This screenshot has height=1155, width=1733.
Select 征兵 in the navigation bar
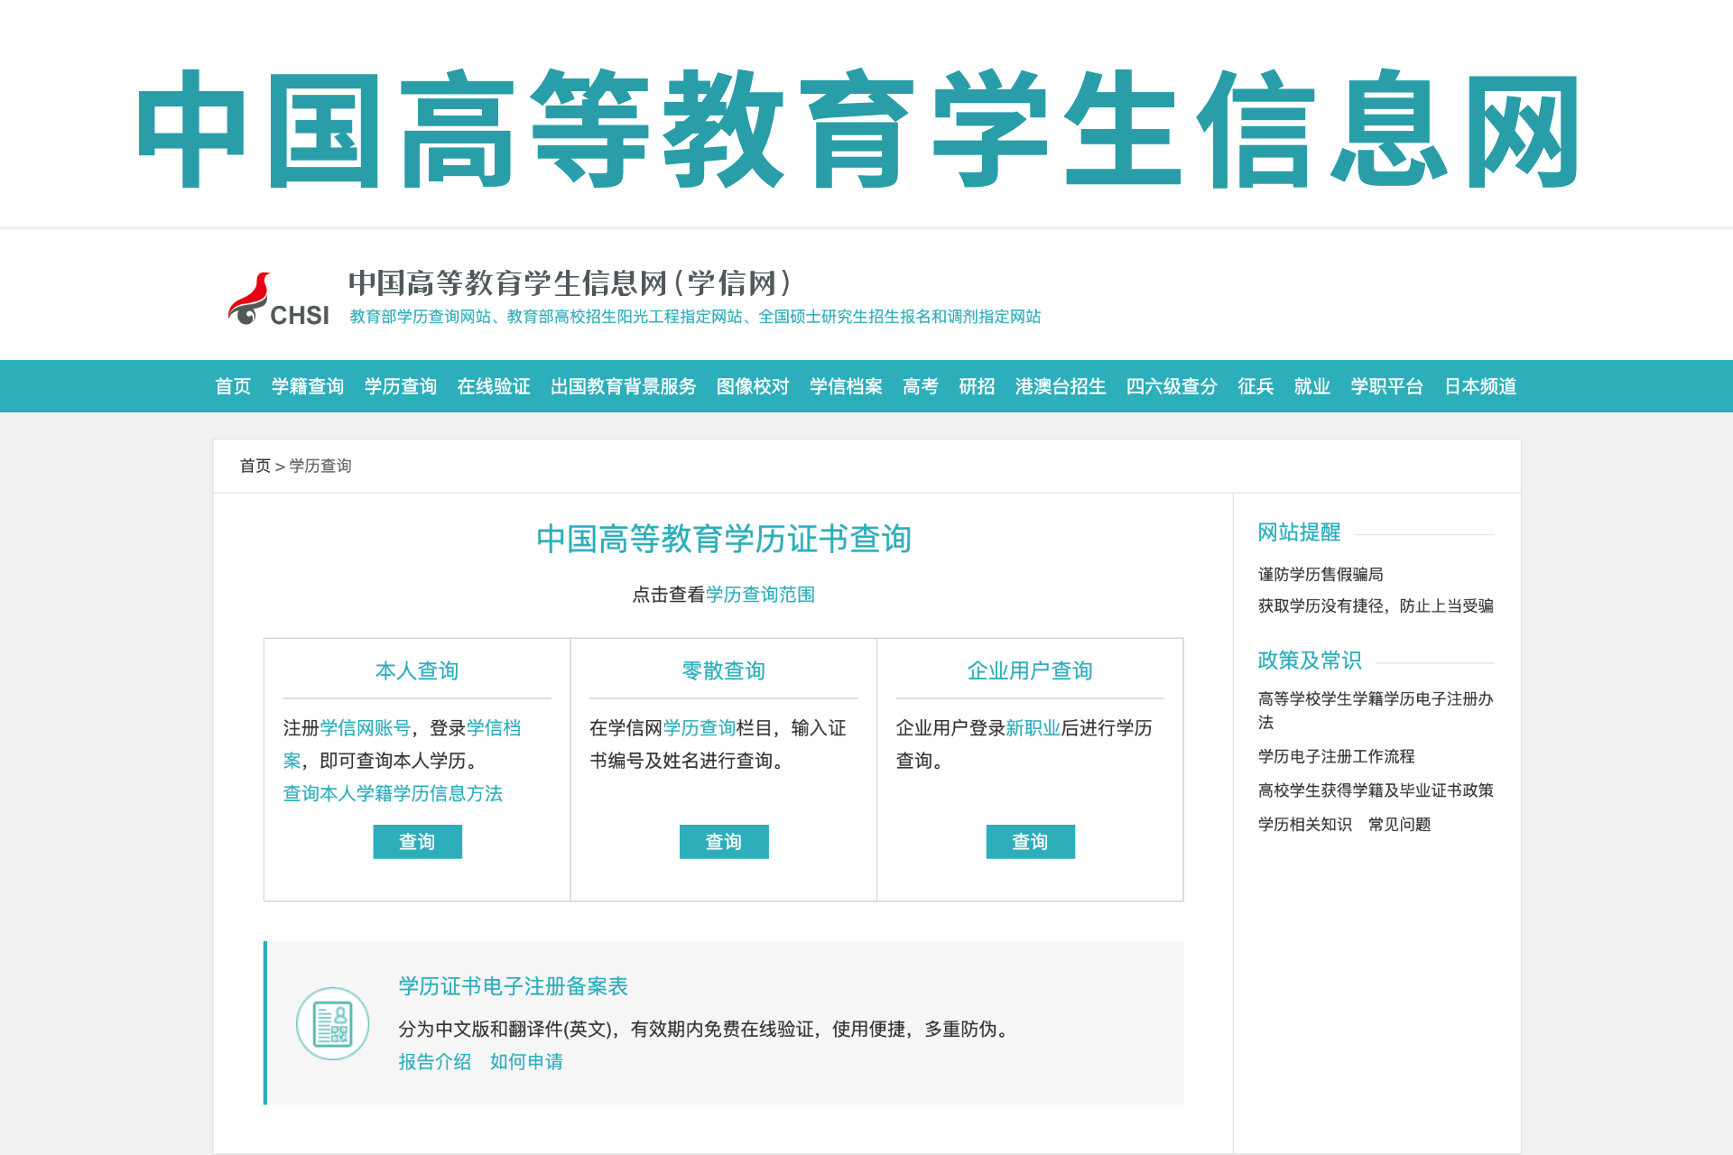pos(1256,386)
